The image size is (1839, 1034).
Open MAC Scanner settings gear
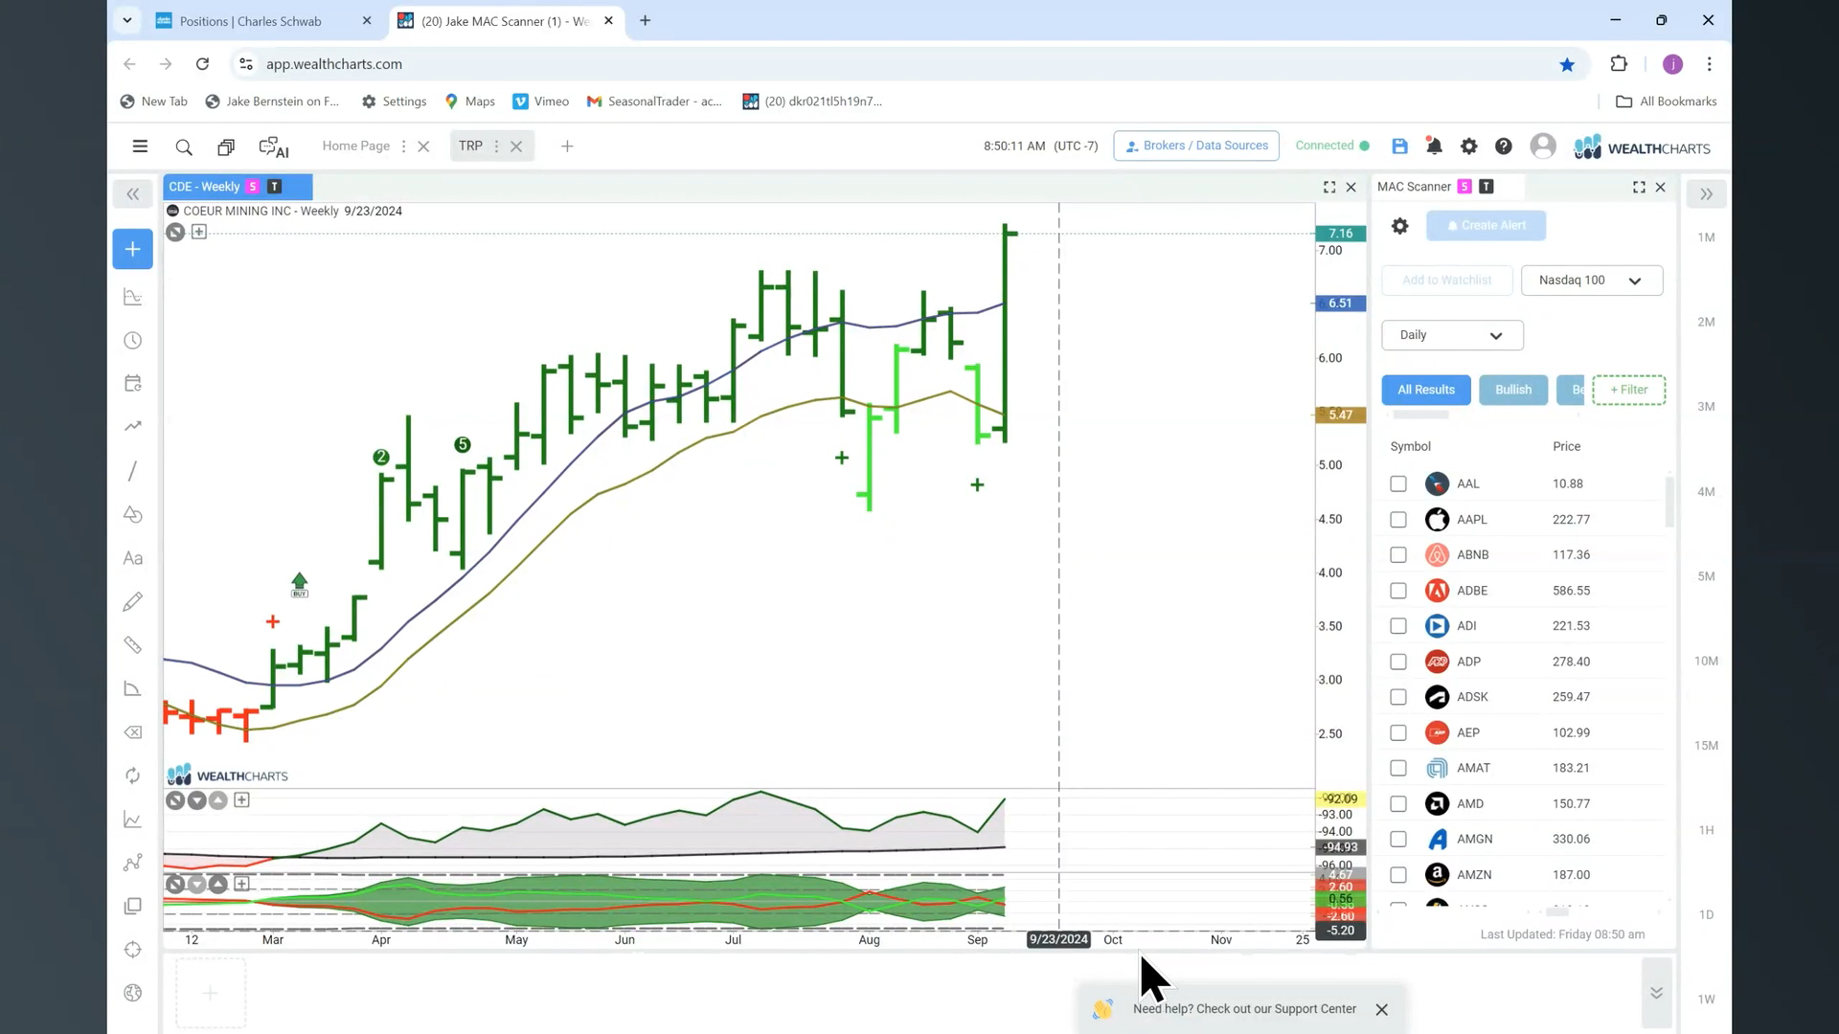1399,226
